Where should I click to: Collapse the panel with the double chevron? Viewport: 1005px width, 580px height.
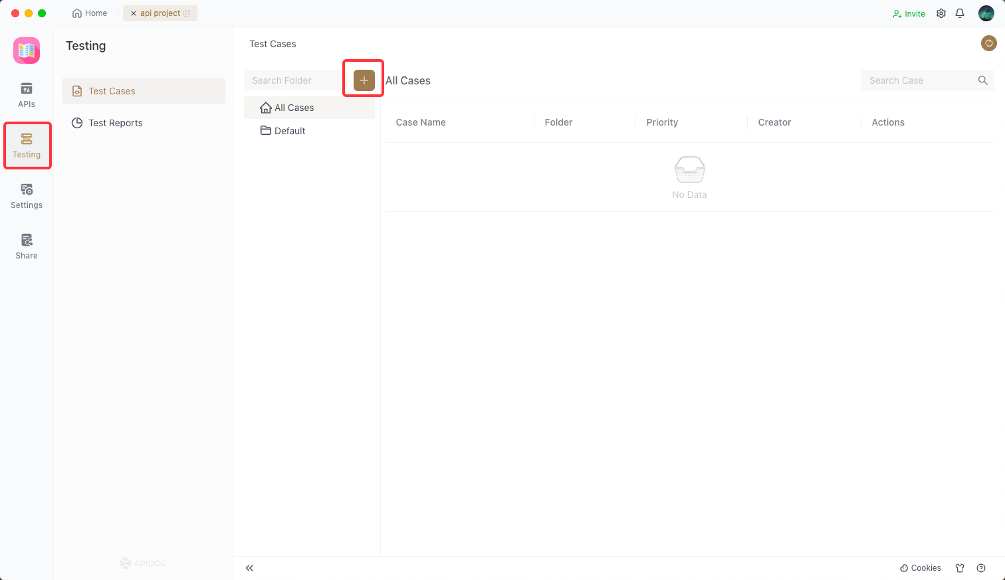(249, 568)
